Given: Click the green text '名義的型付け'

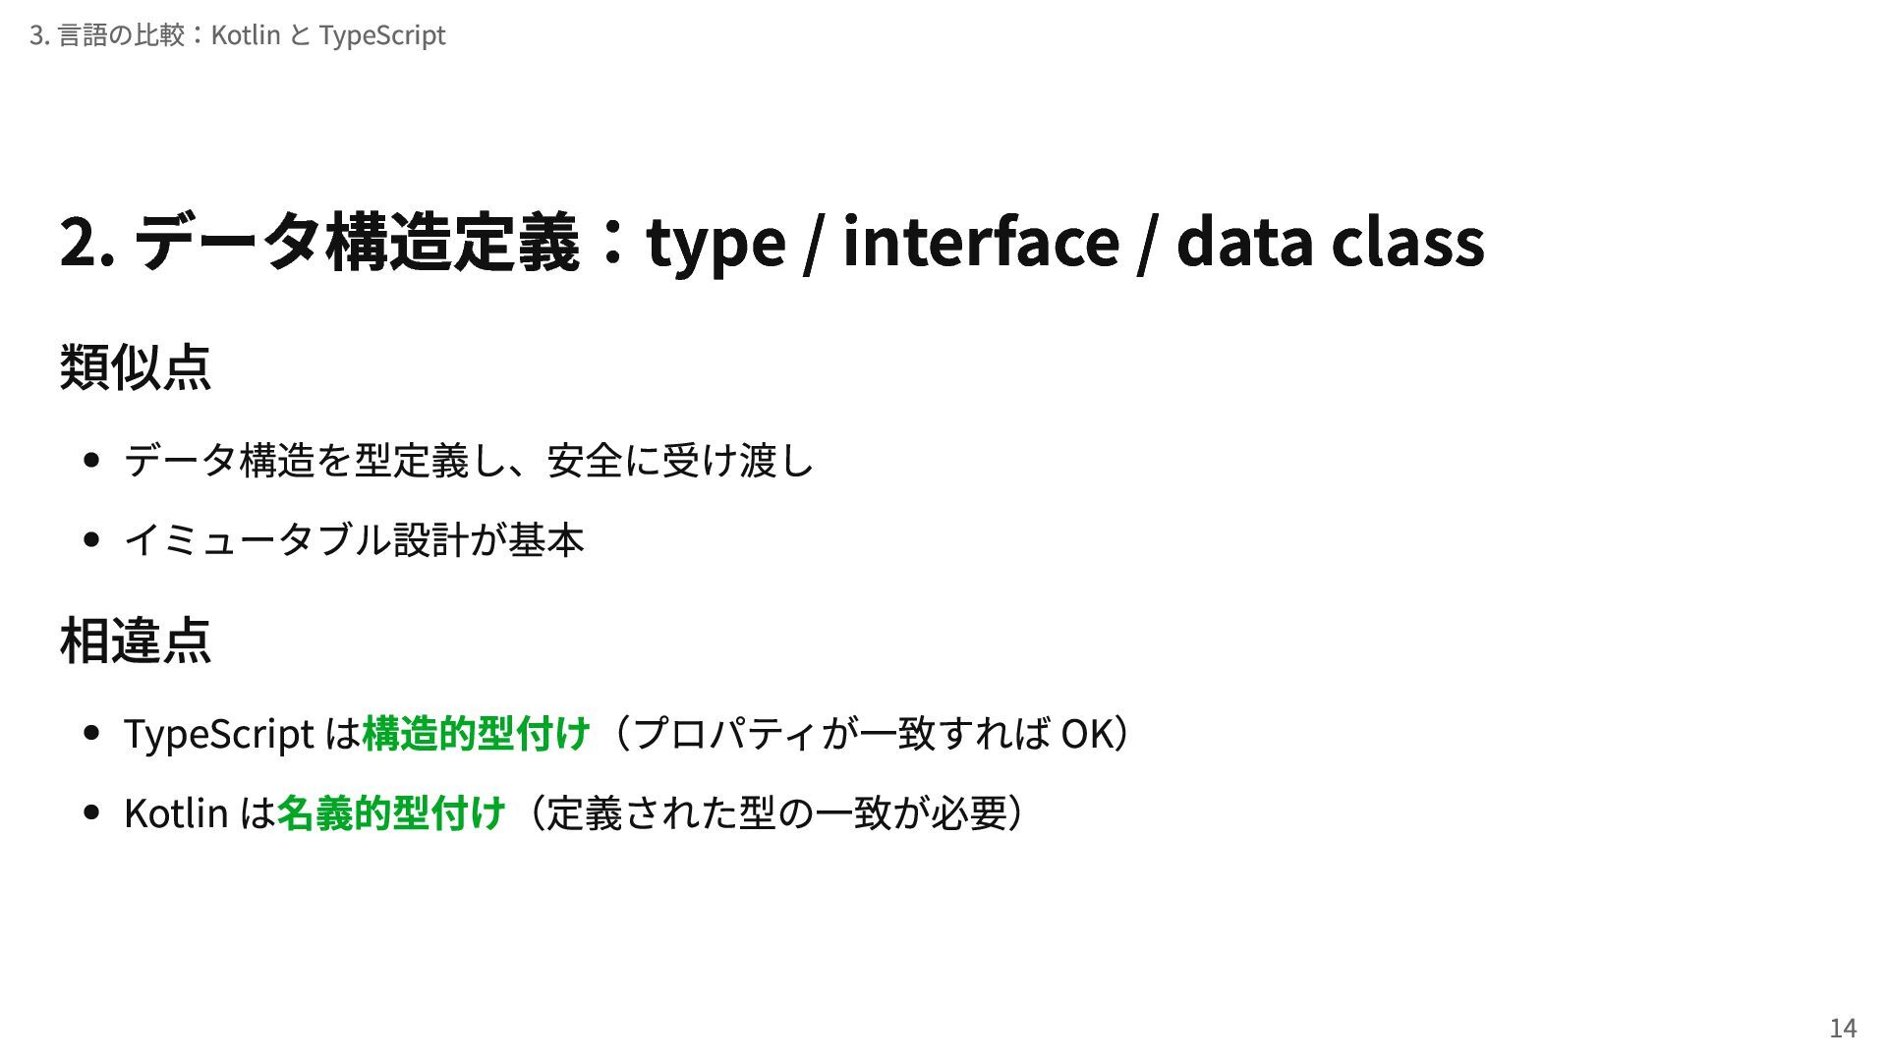Looking at the screenshot, I should [x=391, y=813].
